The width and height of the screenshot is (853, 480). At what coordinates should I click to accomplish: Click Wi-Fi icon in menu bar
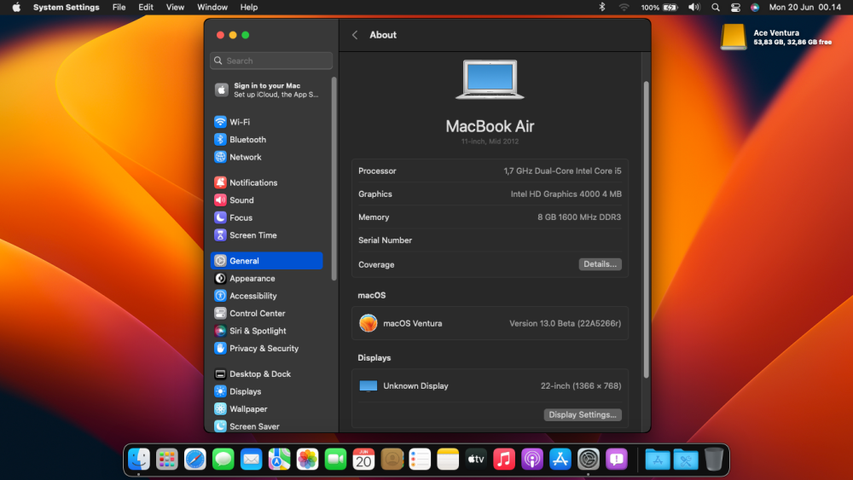click(624, 7)
